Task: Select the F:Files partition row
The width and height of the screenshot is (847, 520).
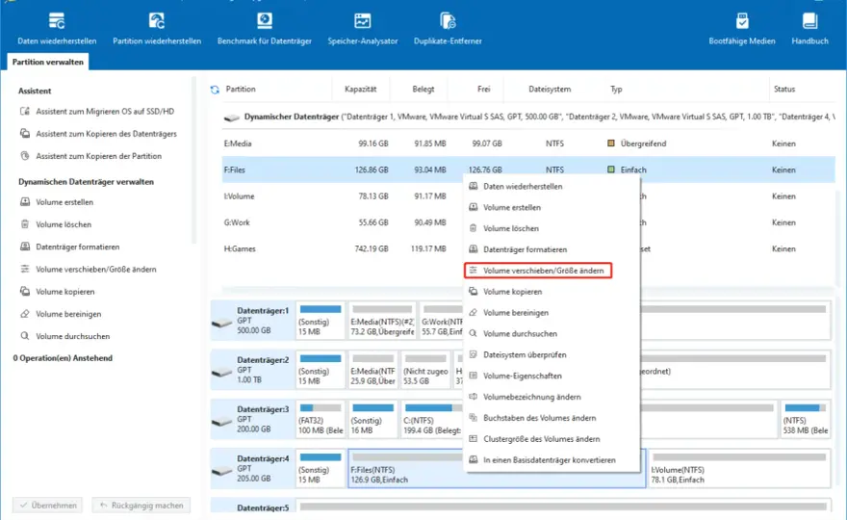Action: click(x=528, y=169)
